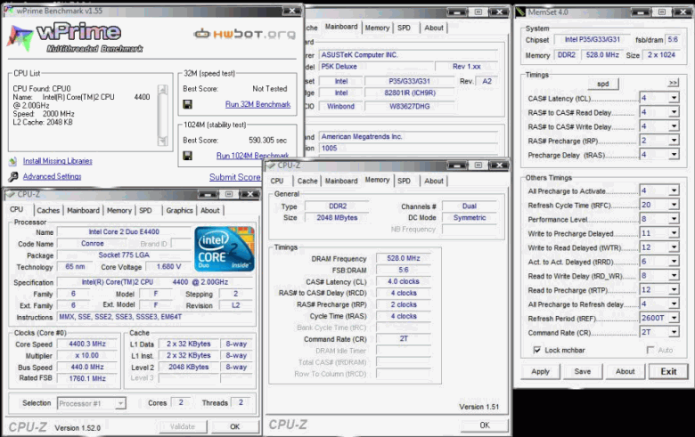
Task: Open the SPD tab in CPU-Z Memory window
Action: pyautogui.click(x=404, y=181)
